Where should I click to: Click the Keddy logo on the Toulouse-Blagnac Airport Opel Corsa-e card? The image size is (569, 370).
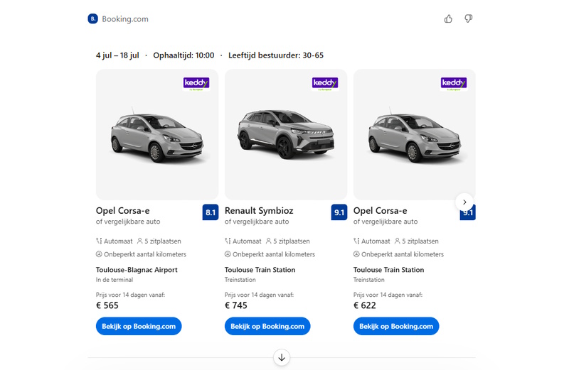click(x=196, y=84)
